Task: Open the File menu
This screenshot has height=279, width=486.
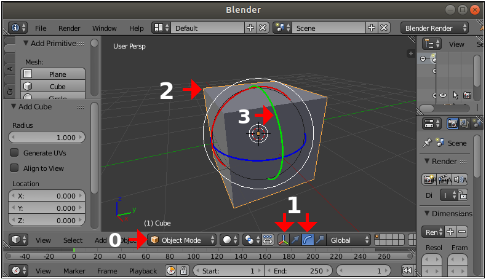Action: [41, 28]
